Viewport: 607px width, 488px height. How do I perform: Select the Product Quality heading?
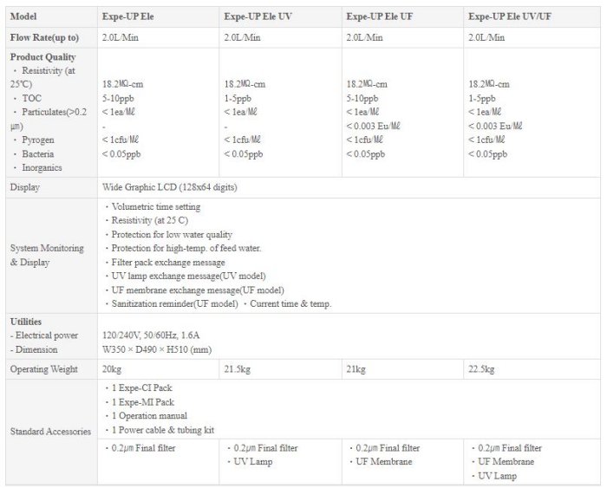click(39, 57)
